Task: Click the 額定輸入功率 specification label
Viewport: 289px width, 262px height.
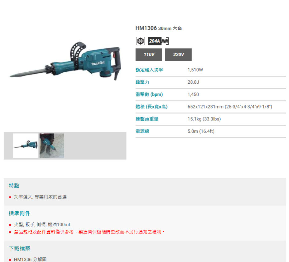Action: (149, 70)
